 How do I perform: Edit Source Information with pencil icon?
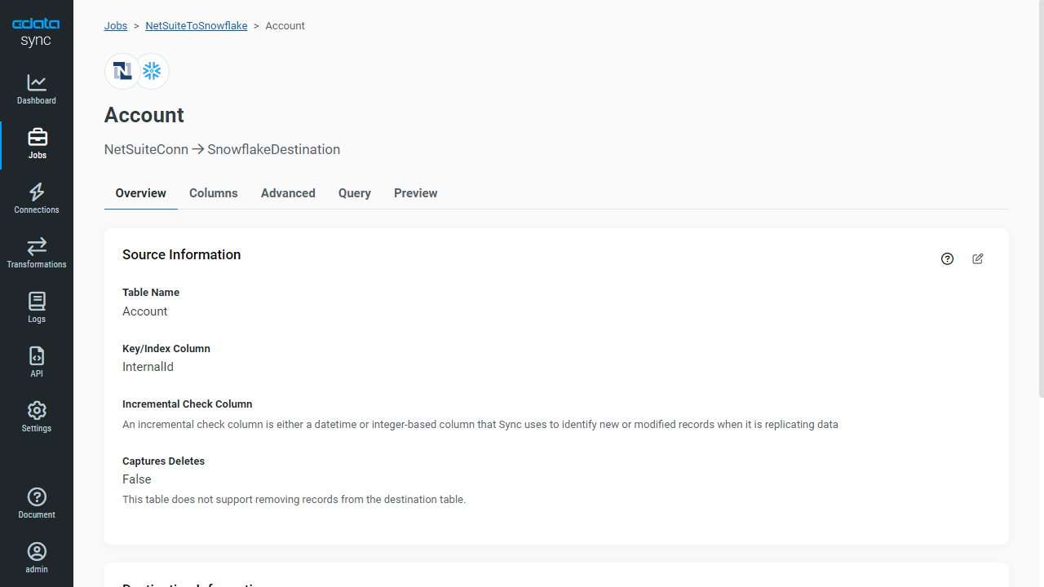pos(978,259)
